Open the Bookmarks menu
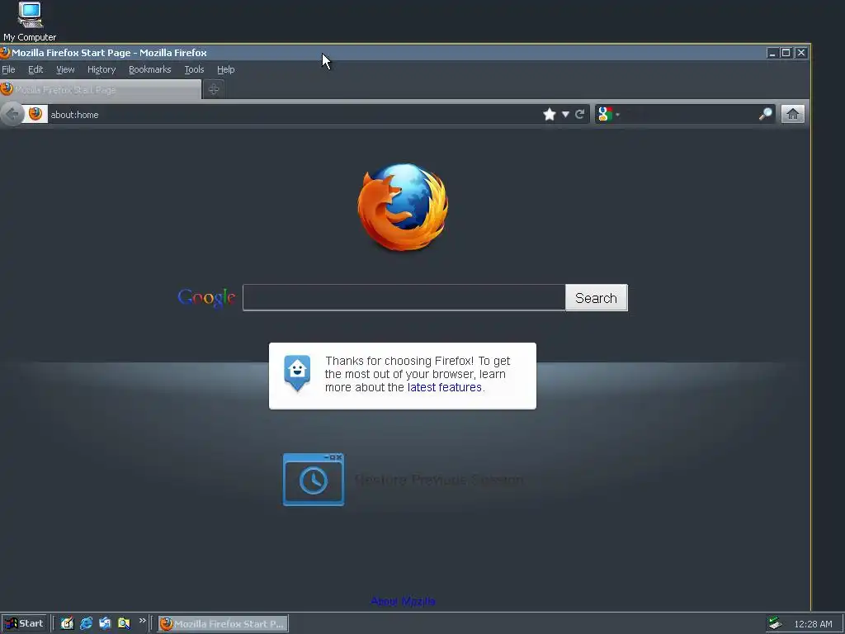The width and height of the screenshot is (845, 634). 150,69
